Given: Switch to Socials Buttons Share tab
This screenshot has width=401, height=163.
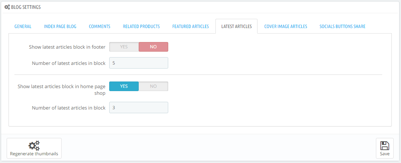Looking at the screenshot, I should coord(342,26).
